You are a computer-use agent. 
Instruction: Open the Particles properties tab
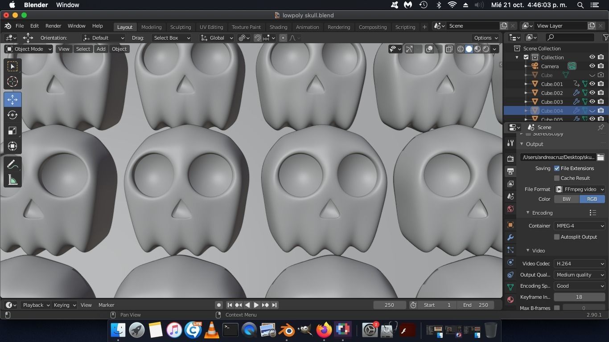510,250
